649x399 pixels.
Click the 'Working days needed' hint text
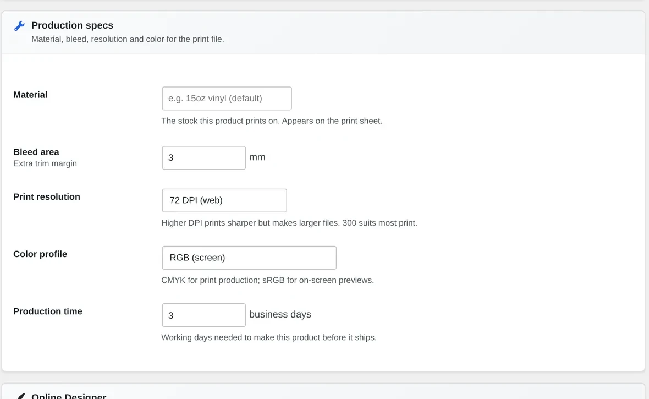click(269, 337)
